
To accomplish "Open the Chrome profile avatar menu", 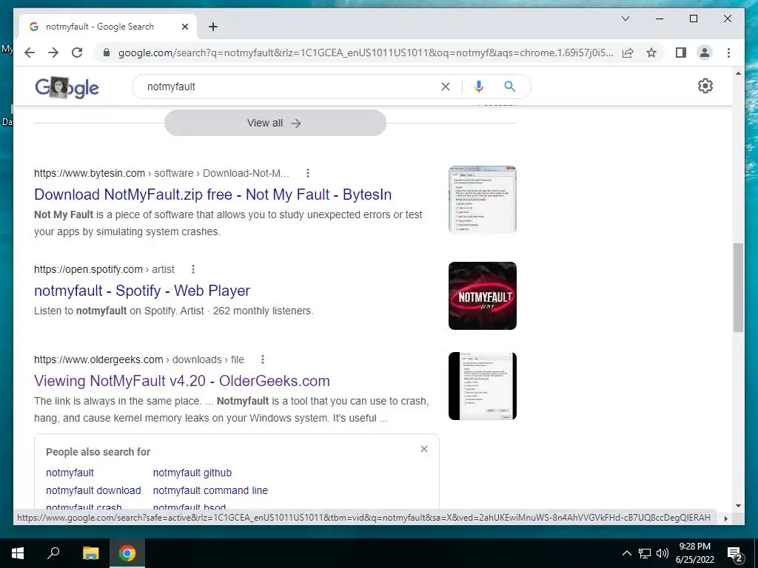I will tap(705, 53).
